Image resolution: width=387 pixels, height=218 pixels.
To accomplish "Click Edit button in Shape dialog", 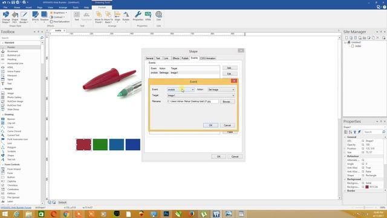I will [229, 74].
